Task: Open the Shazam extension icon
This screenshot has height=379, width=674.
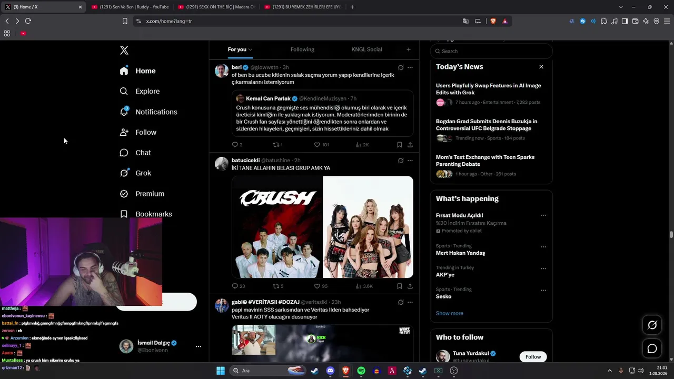Action: (x=583, y=21)
